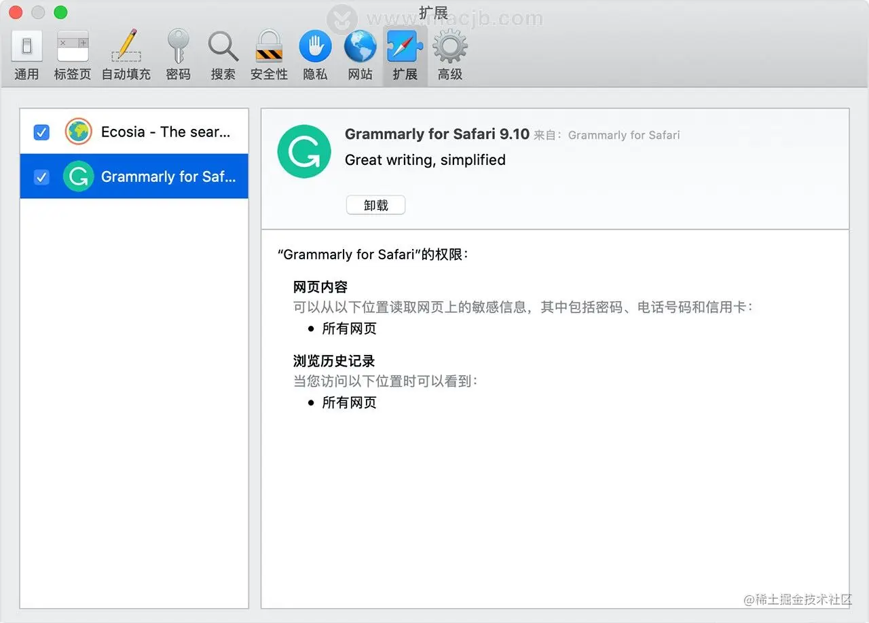The height and width of the screenshot is (623, 869).
Task: Click the Grammarly icon in extension list
Action: (x=79, y=176)
